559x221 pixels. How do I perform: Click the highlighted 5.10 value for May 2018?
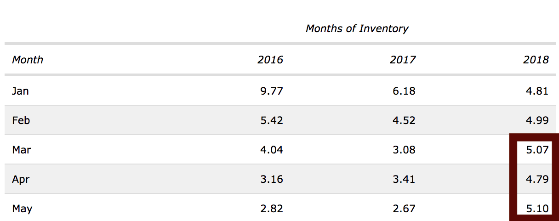[x=537, y=209]
